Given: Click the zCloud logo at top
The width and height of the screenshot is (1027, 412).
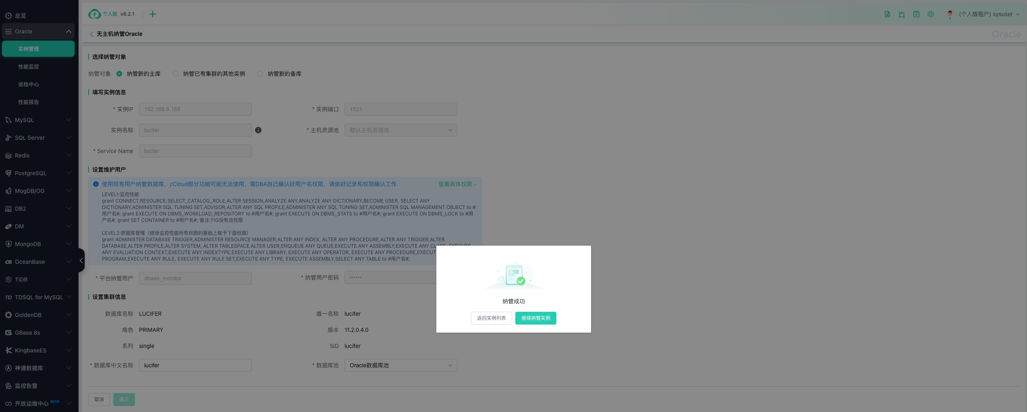Looking at the screenshot, I should pos(94,14).
